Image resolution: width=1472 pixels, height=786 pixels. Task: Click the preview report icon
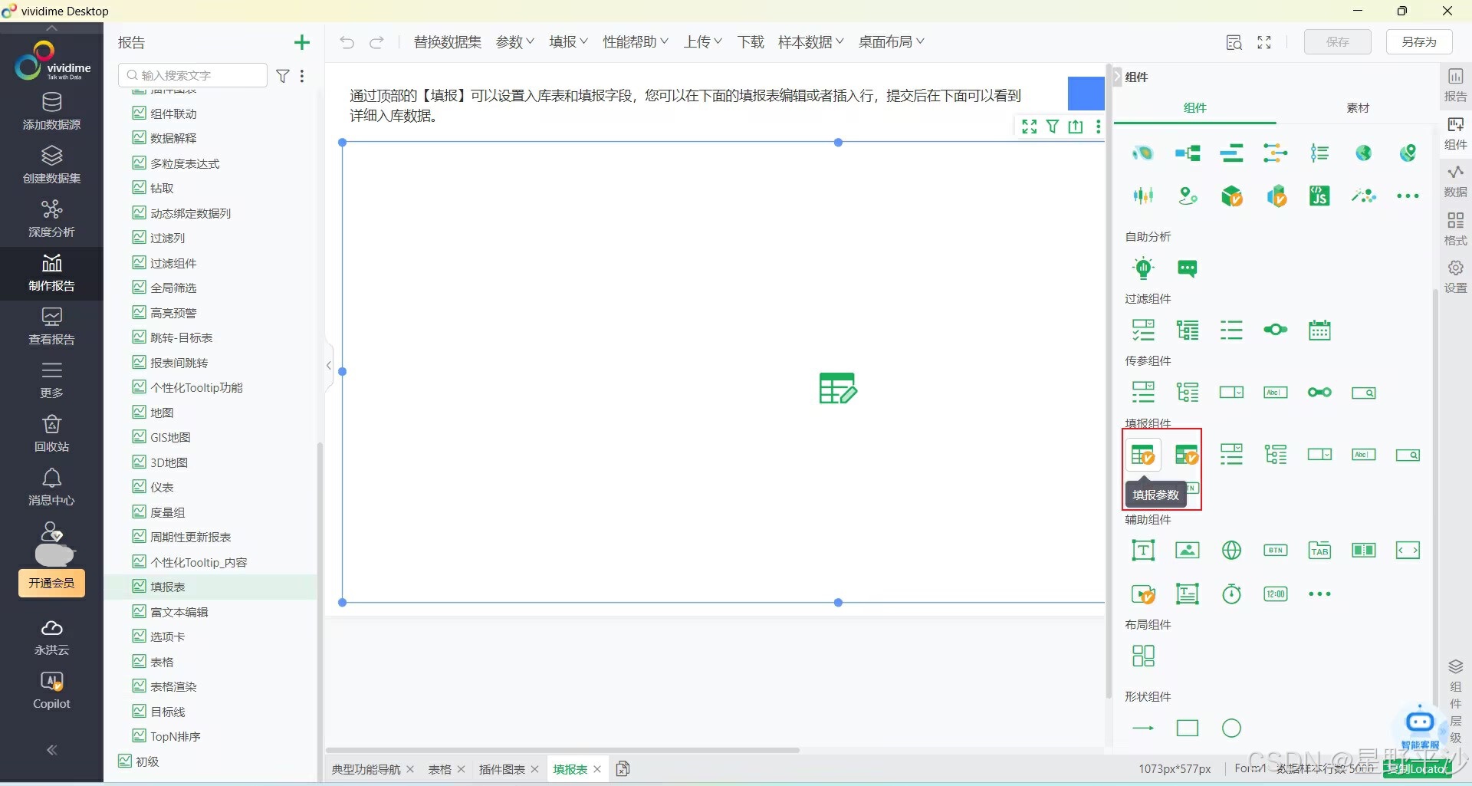click(x=1234, y=42)
